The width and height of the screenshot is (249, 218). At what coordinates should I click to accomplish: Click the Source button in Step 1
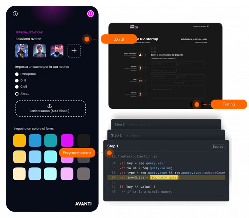point(218,147)
